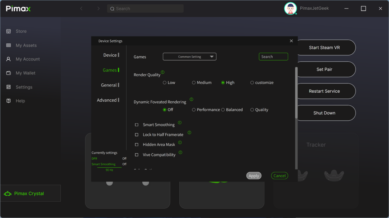Open Store from the sidebar
Screen dimensions: 389x218
tap(21, 31)
